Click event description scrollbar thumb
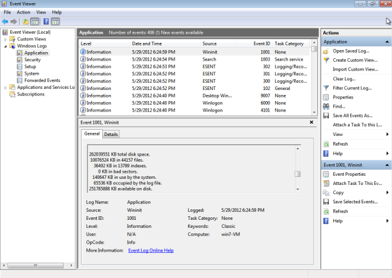392x278 pixels. point(298,174)
